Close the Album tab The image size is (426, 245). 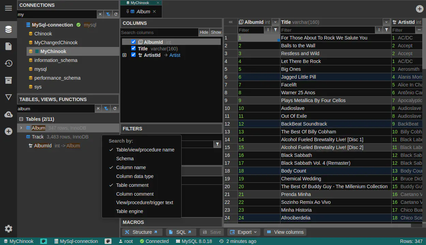click(154, 12)
